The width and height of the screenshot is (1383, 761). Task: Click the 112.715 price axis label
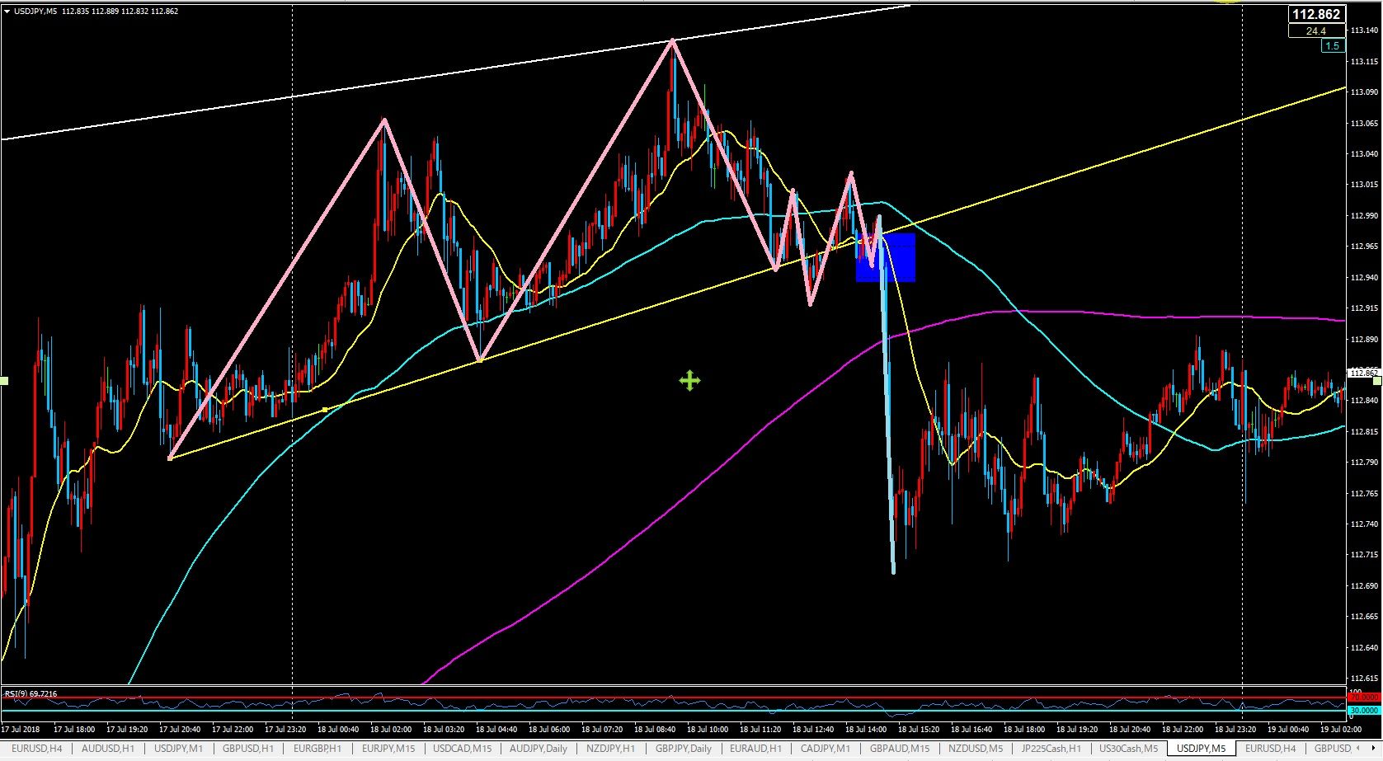pyautogui.click(x=1365, y=555)
